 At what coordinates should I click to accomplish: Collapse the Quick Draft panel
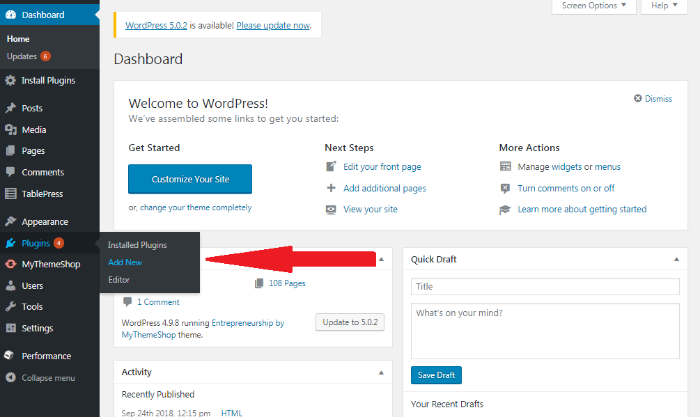point(676,259)
